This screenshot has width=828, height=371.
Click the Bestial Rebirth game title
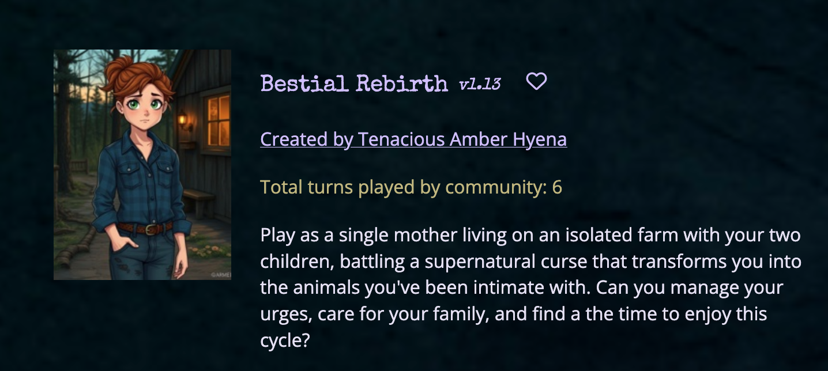pos(354,84)
